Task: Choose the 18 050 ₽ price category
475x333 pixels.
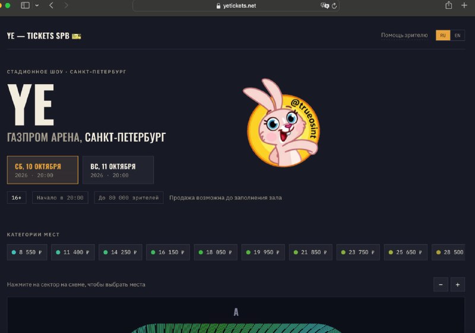Action: (216, 252)
